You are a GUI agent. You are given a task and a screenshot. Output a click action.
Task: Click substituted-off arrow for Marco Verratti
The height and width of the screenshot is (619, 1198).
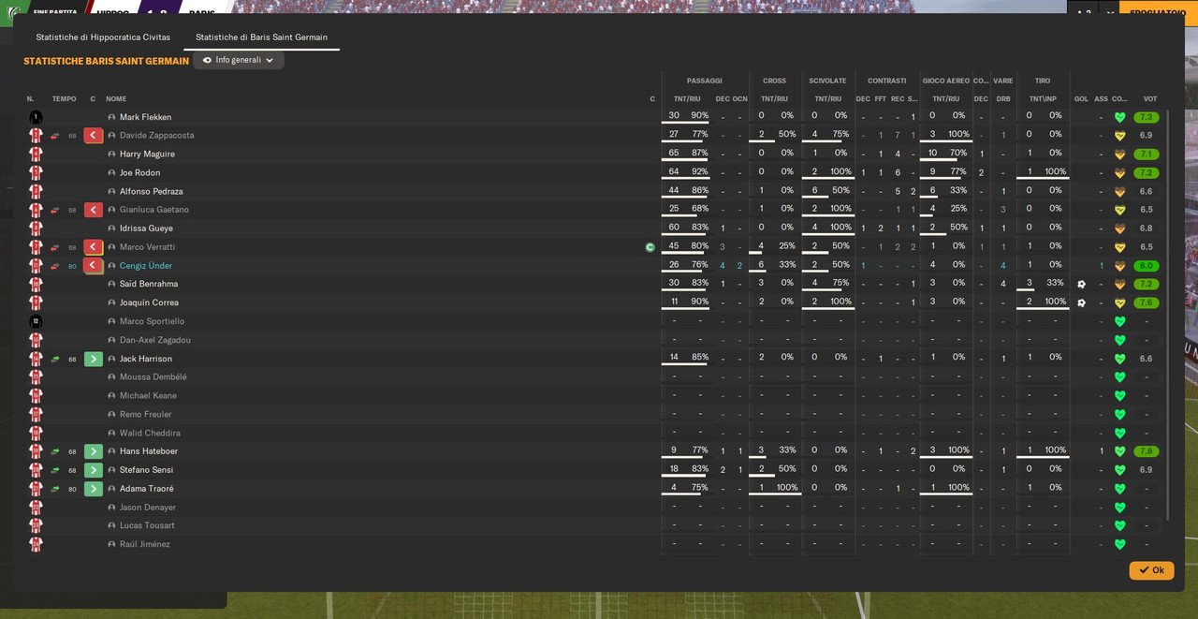point(93,247)
